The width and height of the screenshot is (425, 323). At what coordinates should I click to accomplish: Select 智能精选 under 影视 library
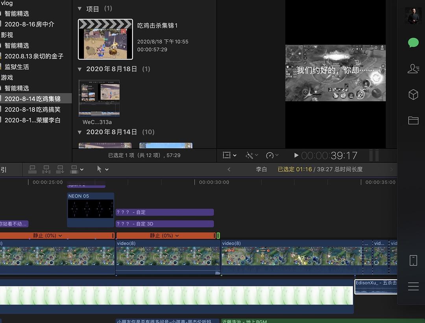17,46
